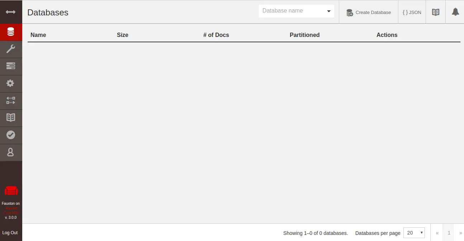Collapse the sidebar with the double-arrow icon
The width and height of the screenshot is (464, 241).
coord(11,12)
